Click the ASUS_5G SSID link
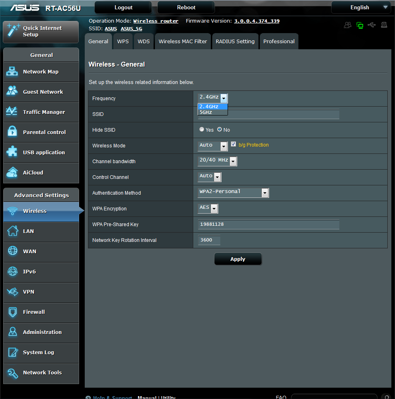This screenshot has height=399, width=395. point(132,29)
